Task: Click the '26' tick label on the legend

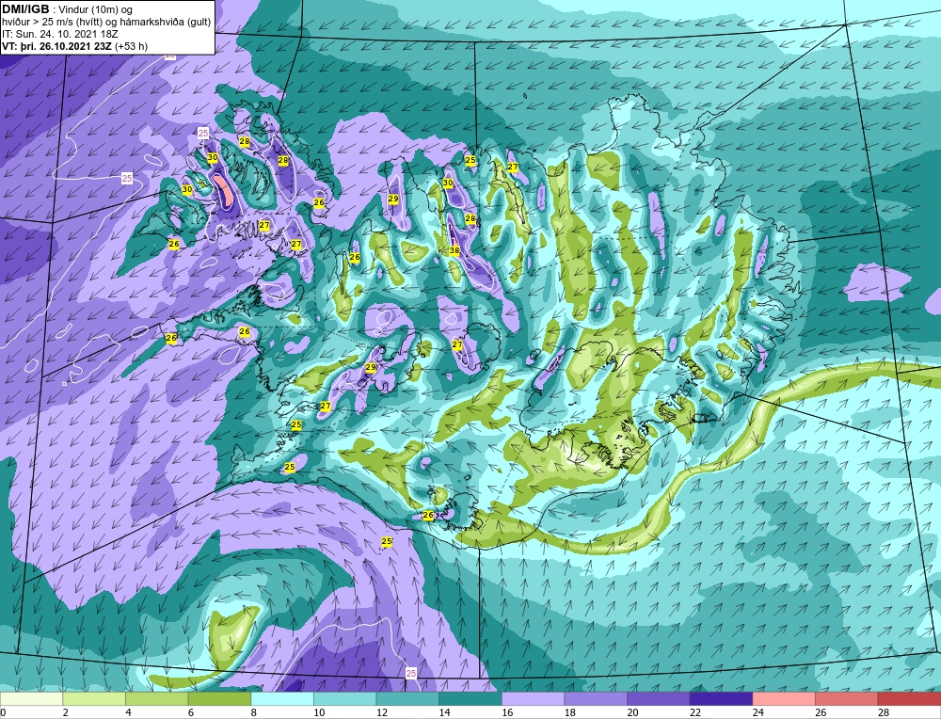Action: click(x=821, y=712)
